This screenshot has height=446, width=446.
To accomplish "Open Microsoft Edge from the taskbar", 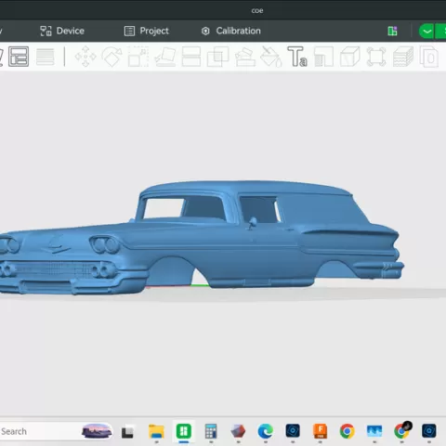I will tap(266, 431).
